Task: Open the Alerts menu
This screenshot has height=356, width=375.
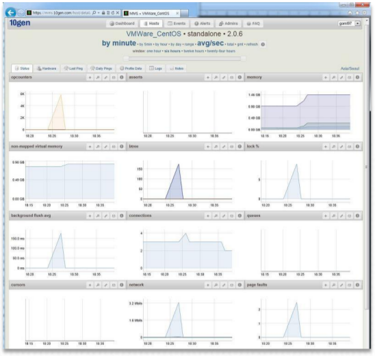Action: (x=203, y=23)
